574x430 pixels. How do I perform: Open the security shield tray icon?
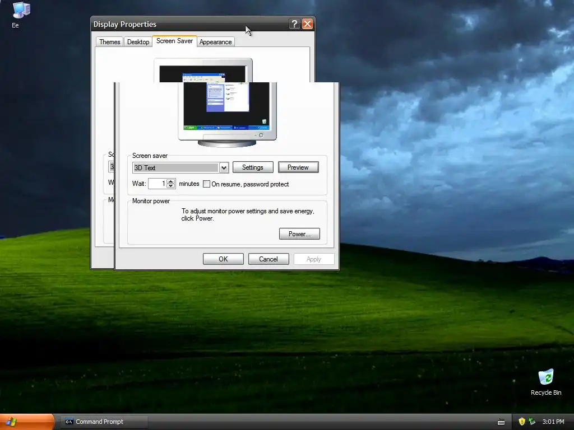pyautogui.click(x=522, y=422)
